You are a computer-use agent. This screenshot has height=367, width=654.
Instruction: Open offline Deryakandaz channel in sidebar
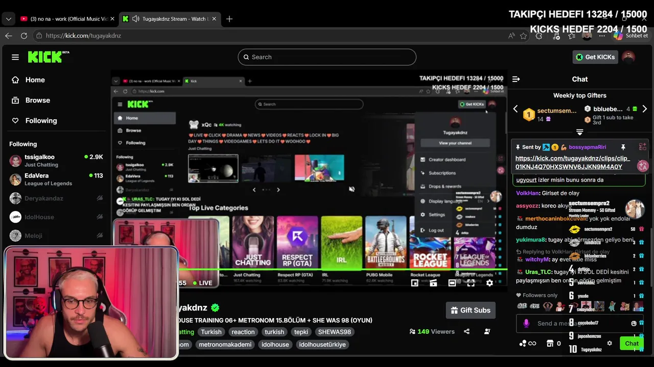point(56,198)
